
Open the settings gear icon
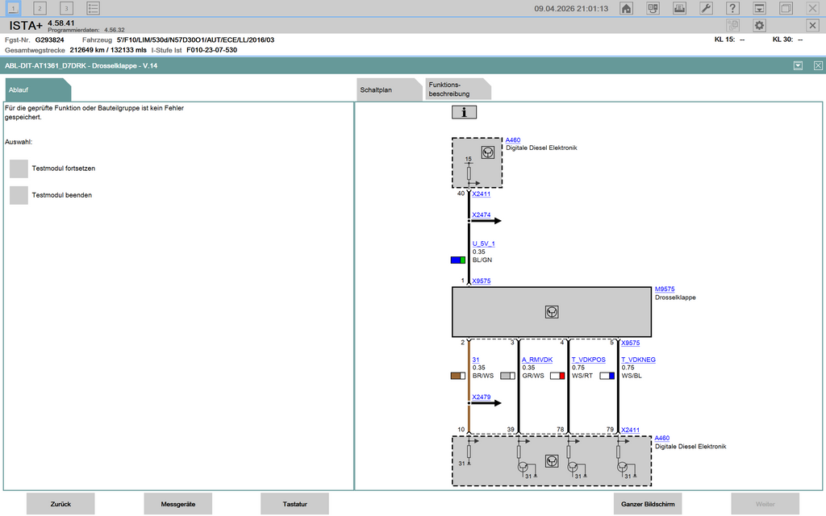pyautogui.click(x=759, y=26)
